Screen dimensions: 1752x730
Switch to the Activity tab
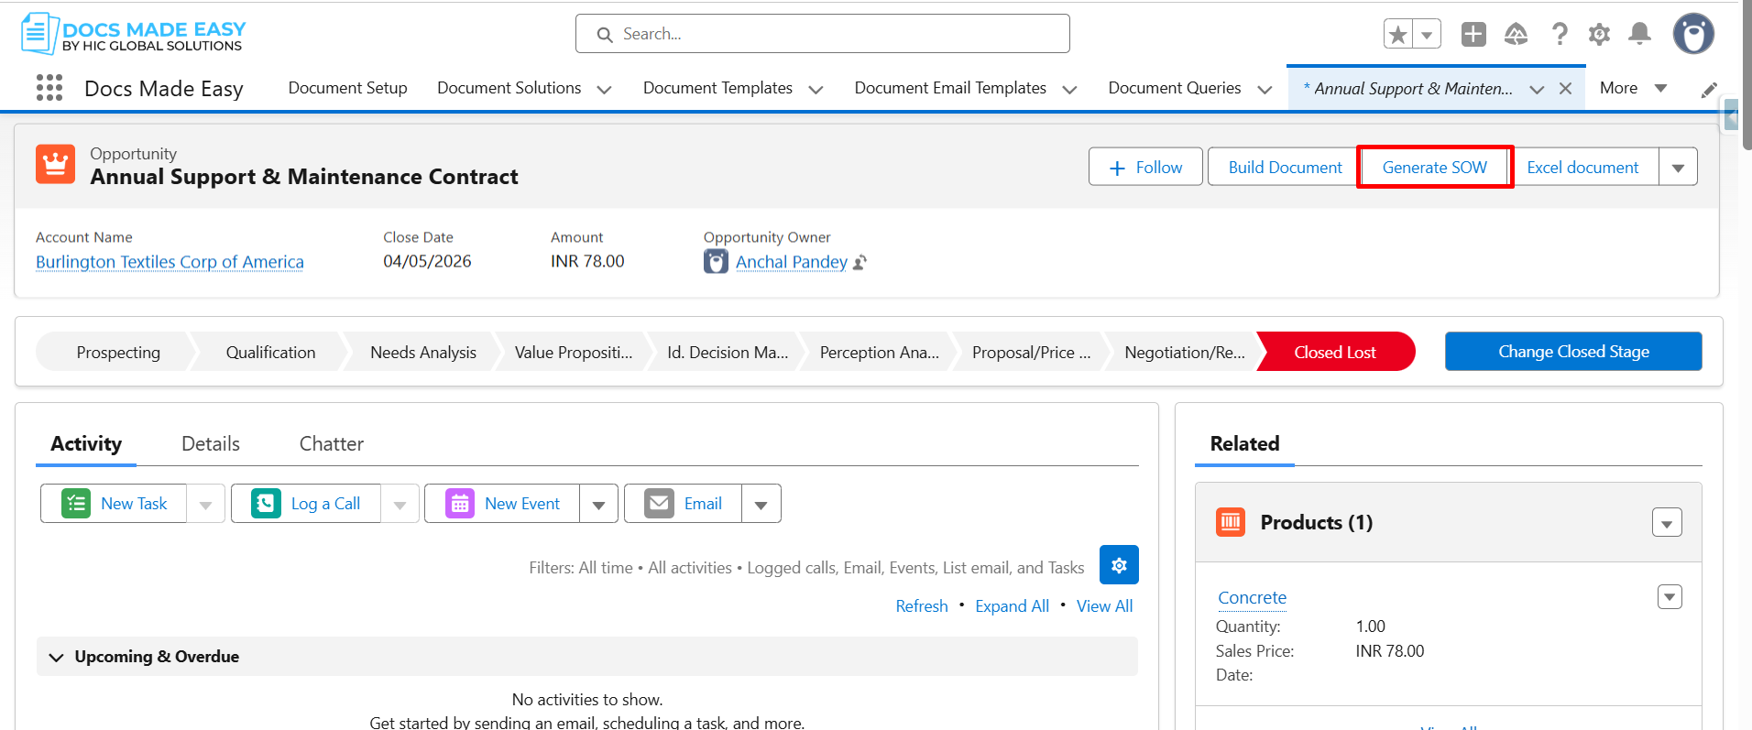pyautogui.click(x=86, y=444)
